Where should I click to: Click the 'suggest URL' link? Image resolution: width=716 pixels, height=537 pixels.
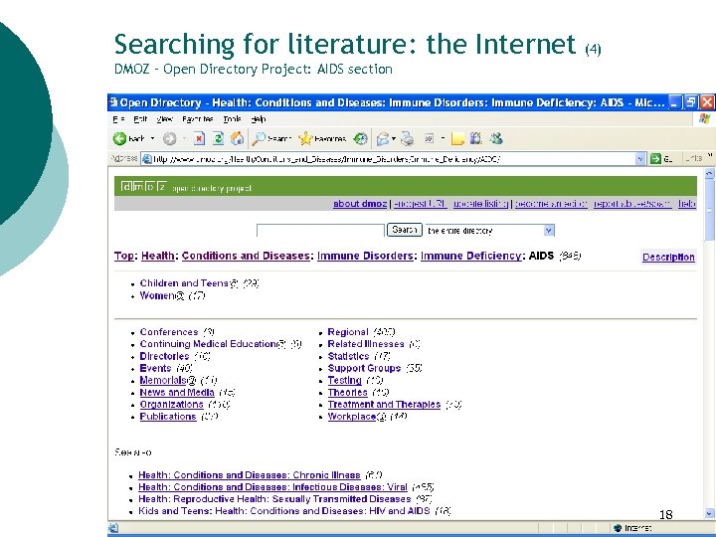point(420,204)
